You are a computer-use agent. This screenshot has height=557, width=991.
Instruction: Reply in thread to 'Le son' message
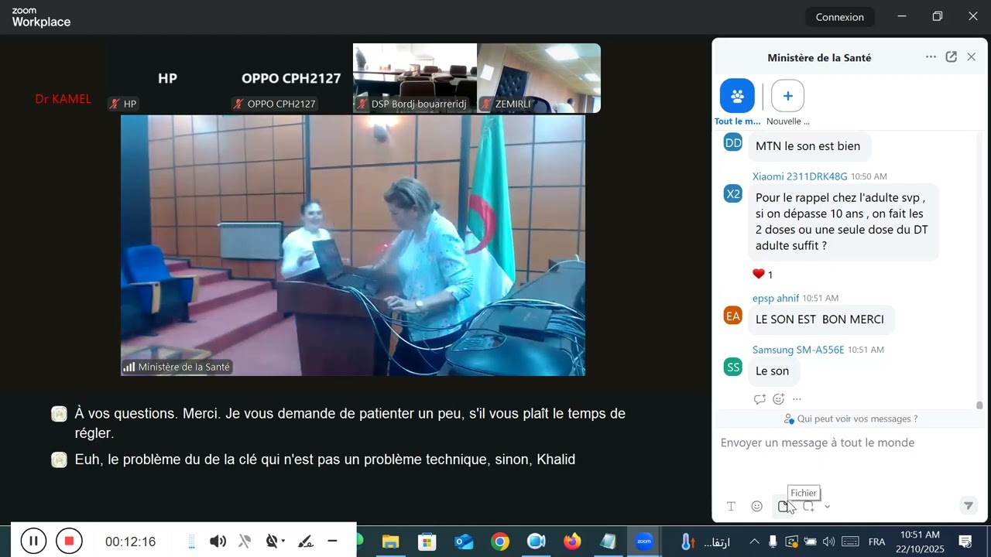point(760,399)
